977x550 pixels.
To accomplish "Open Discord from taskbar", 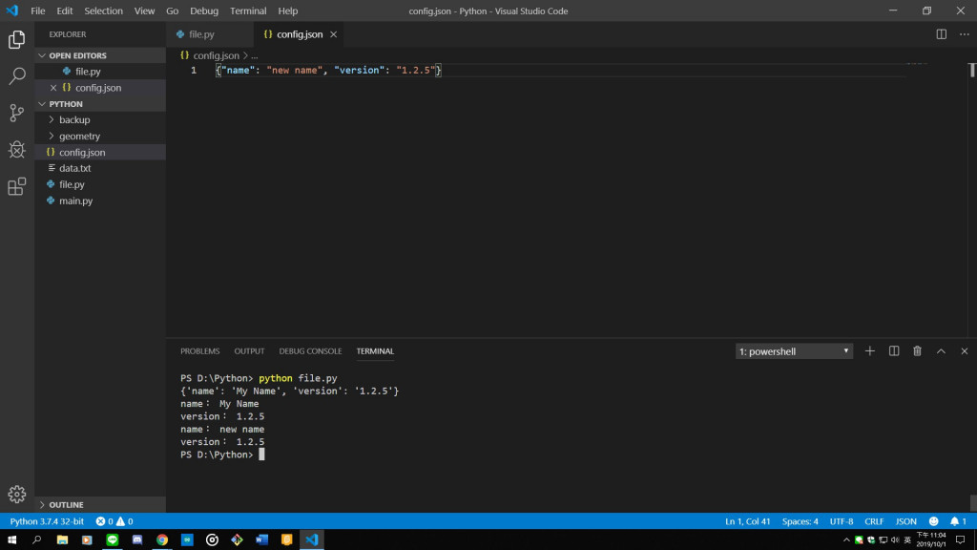I will pos(137,539).
